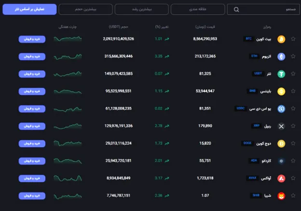Toggle favorite star for Cardano
This screenshot has height=211, width=301.
[x=293, y=160]
